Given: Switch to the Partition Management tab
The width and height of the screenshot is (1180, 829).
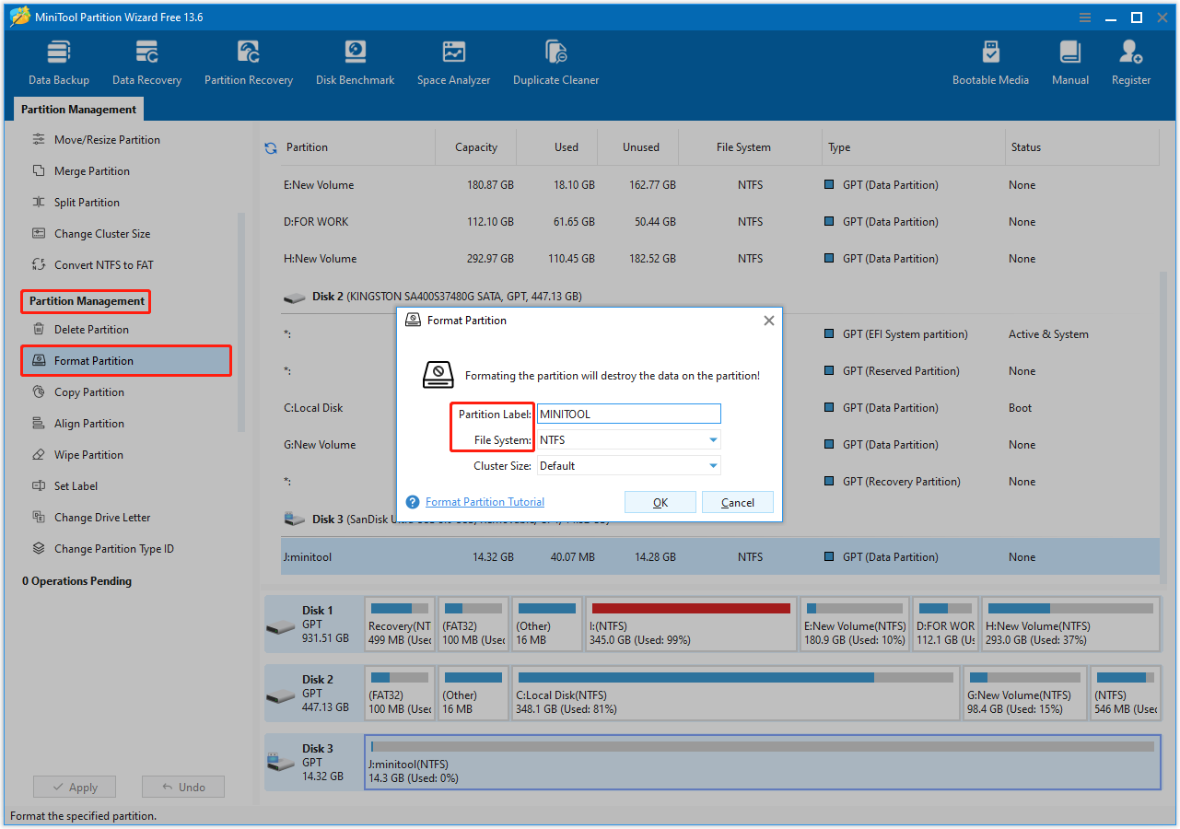Looking at the screenshot, I should click(78, 109).
